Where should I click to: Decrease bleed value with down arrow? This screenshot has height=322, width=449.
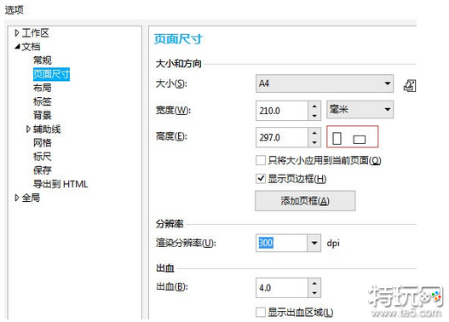click(x=314, y=292)
